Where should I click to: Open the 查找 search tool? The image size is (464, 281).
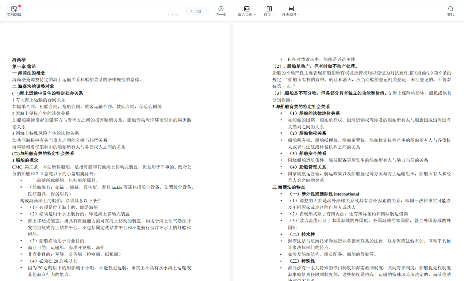click(450, 11)
